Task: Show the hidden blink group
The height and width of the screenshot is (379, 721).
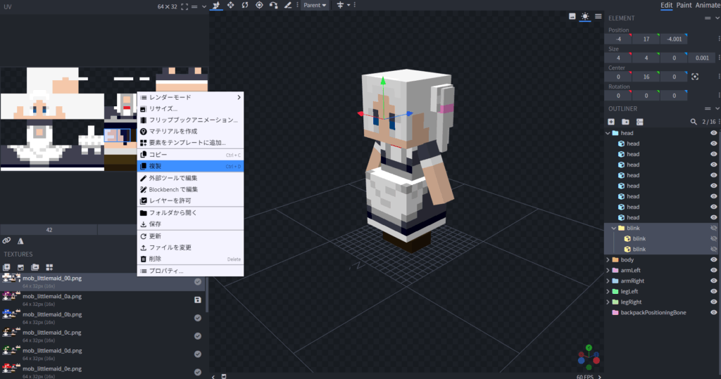Action: pos(714,228)
